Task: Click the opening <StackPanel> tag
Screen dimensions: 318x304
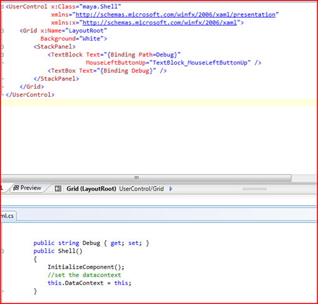Action: 54,47
